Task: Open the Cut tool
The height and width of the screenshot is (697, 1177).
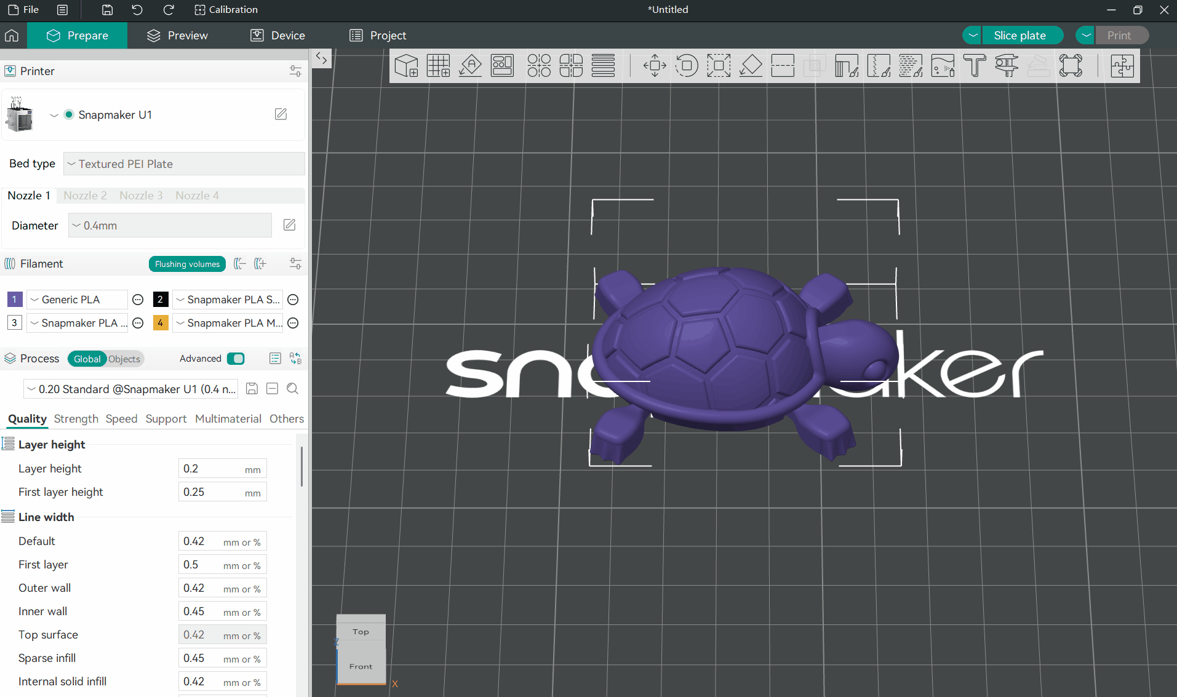Action: coord(783,66)
